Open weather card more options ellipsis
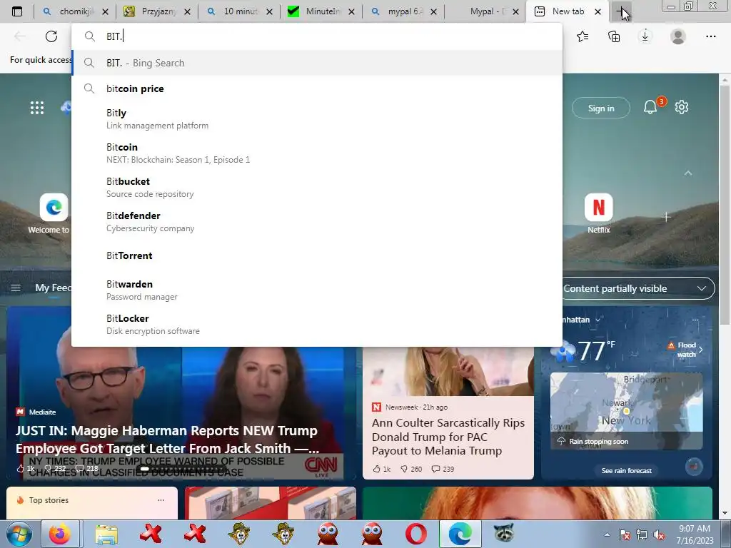The width and height of the screenshot is (731, 548). coord(695,320)
